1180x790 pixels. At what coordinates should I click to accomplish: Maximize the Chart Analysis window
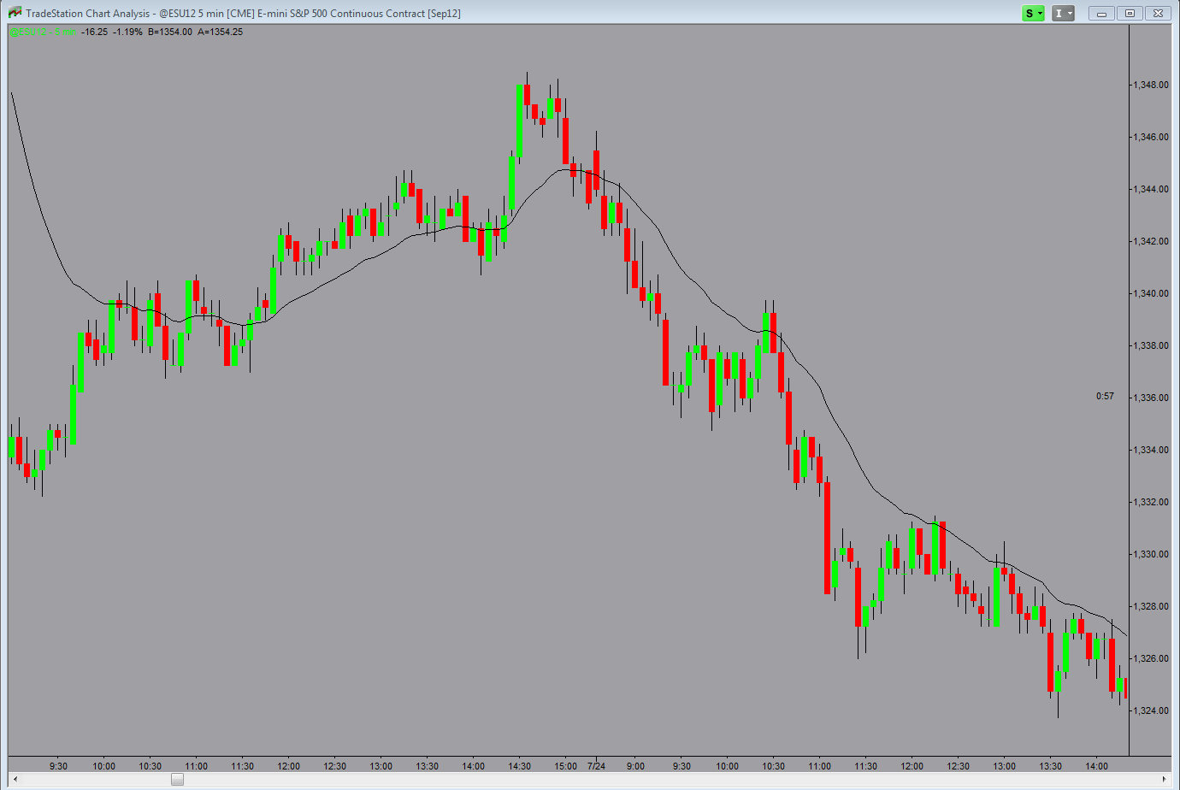click(x=1130, y=13)
